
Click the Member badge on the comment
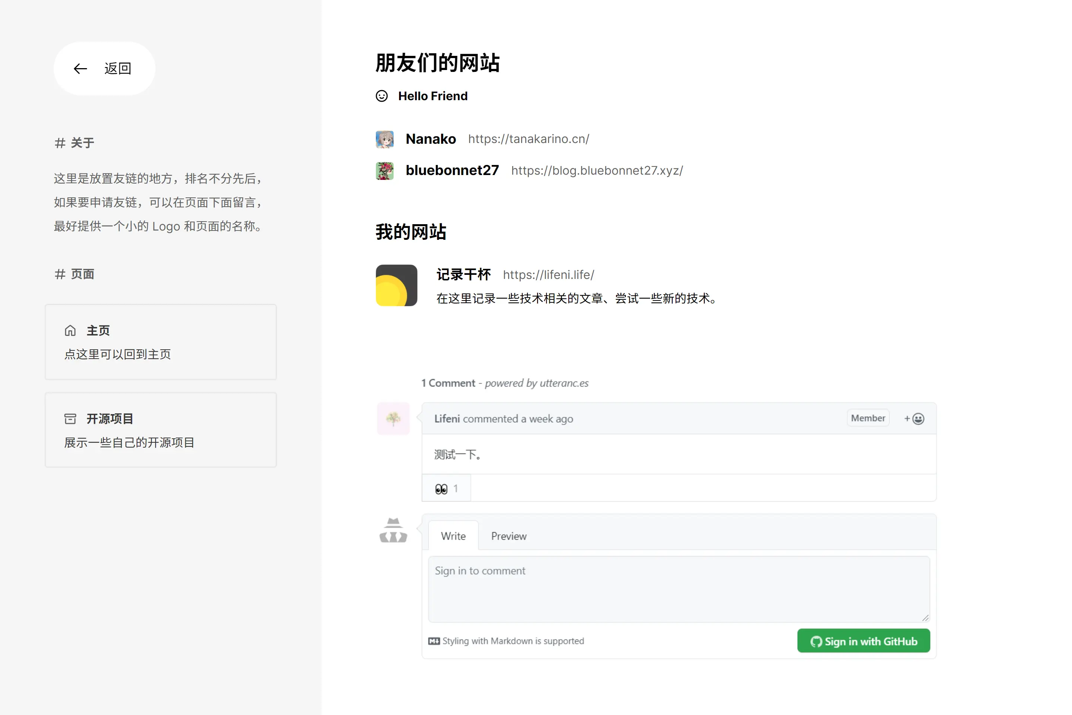point(867,418)
